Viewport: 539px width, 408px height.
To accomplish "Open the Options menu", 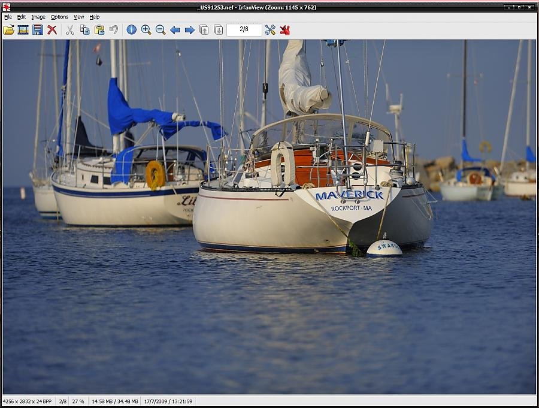I will click(x=59, y=17).
